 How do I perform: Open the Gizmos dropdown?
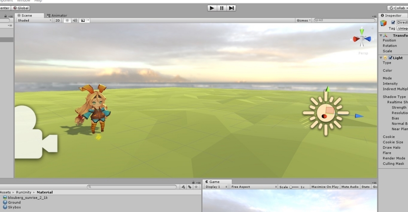point(303,21)
